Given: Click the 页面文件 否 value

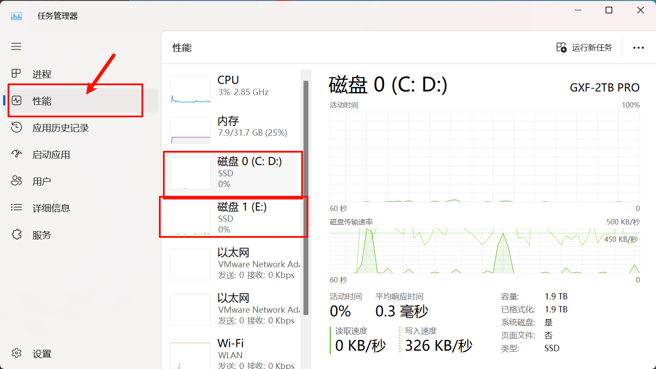Looking at the screenshot, I should coord(548,335).
